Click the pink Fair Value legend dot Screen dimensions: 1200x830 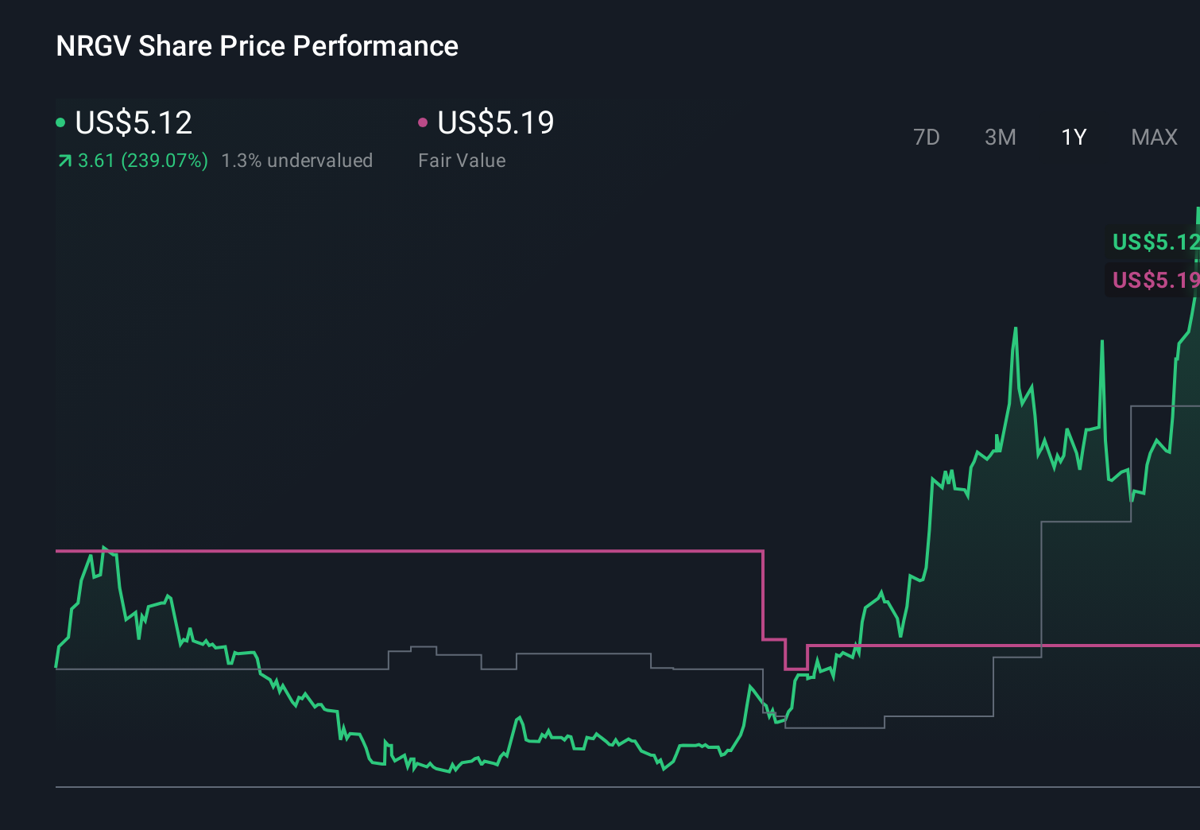tap(423, 122)
